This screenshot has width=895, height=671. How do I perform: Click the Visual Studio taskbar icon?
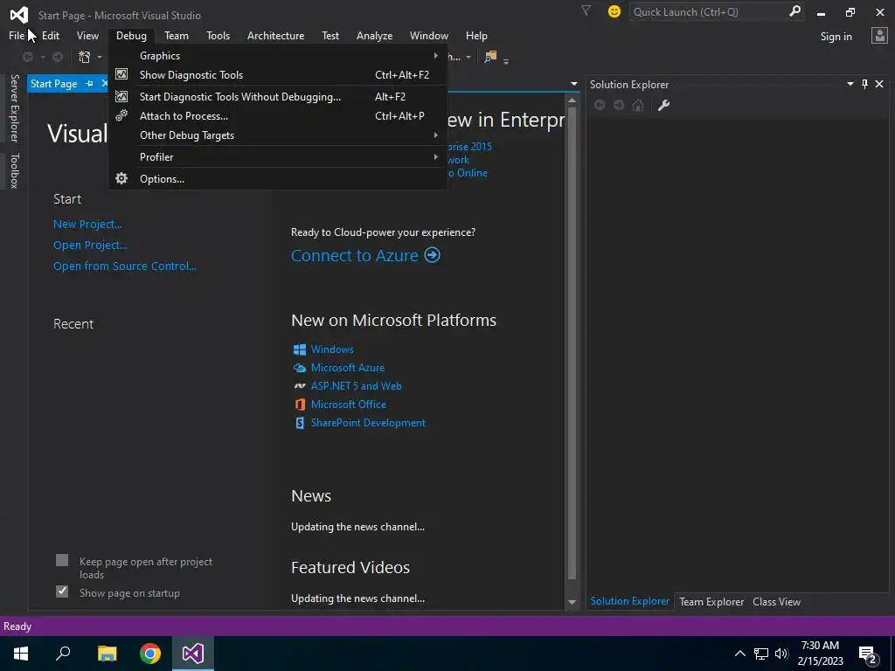pyautogui.click(x=193, y=654)
